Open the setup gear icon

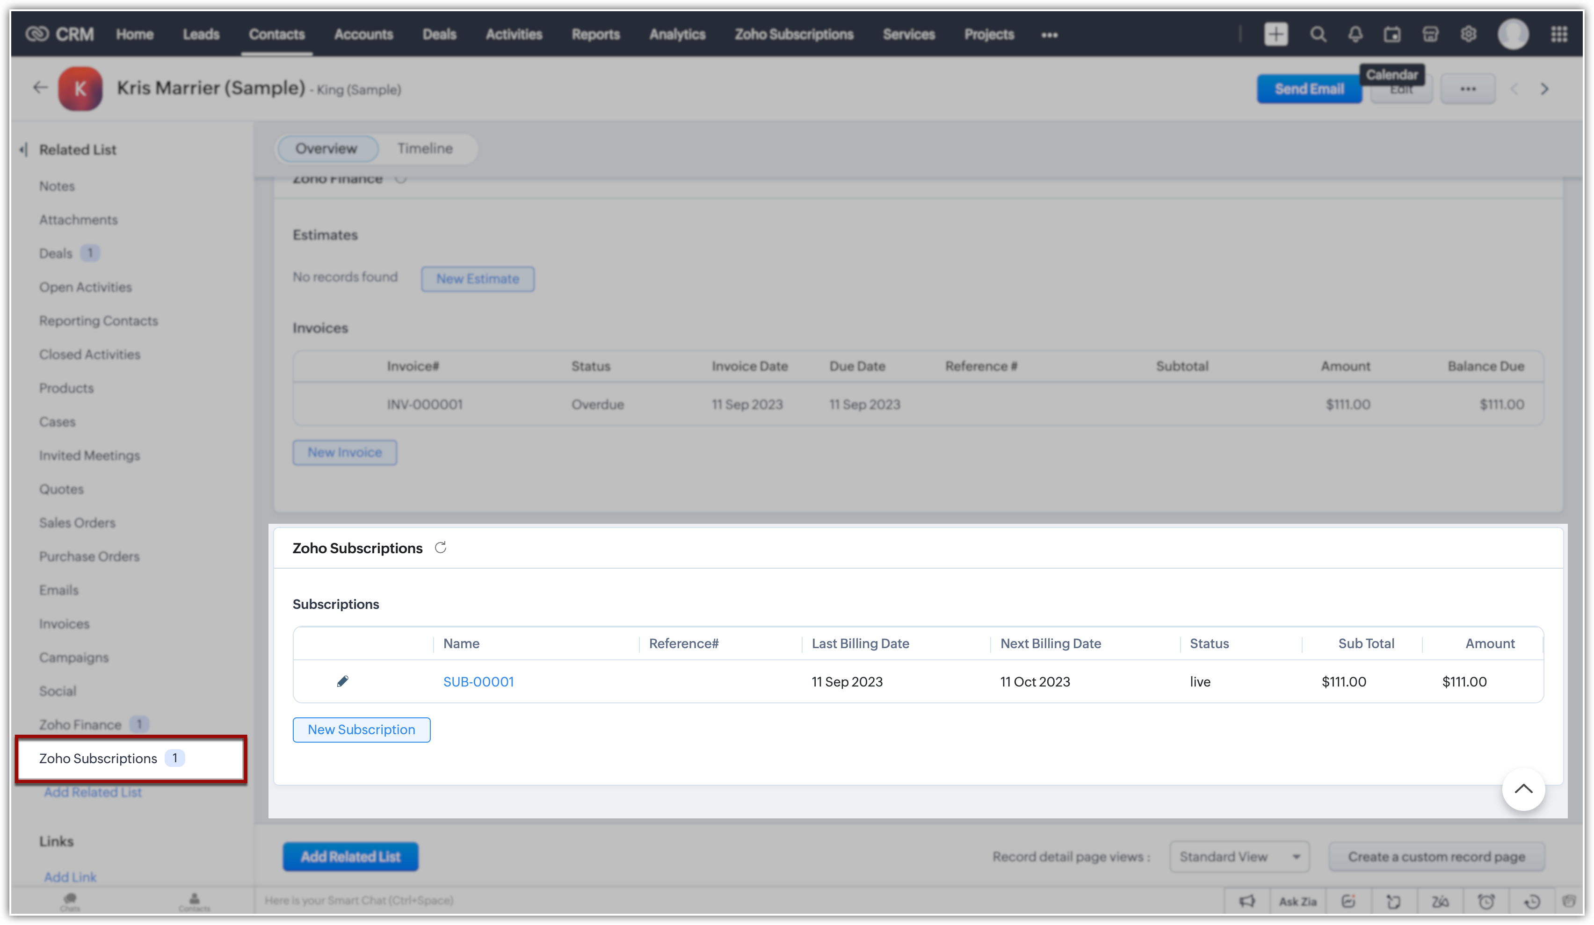(1468, 34)
